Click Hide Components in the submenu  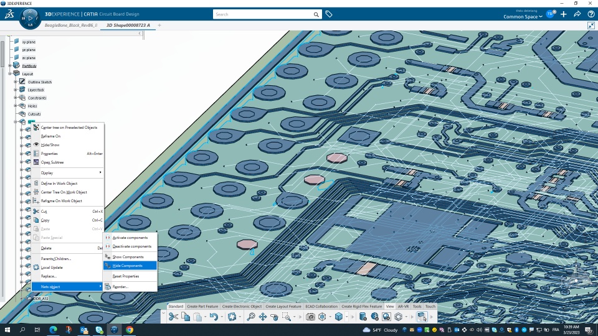coord(130,266)
